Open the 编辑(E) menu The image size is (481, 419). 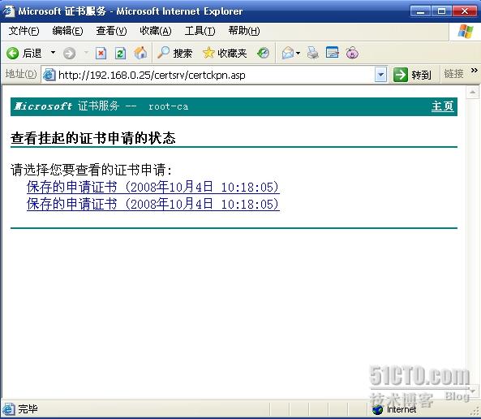click(x=67, y=31)
